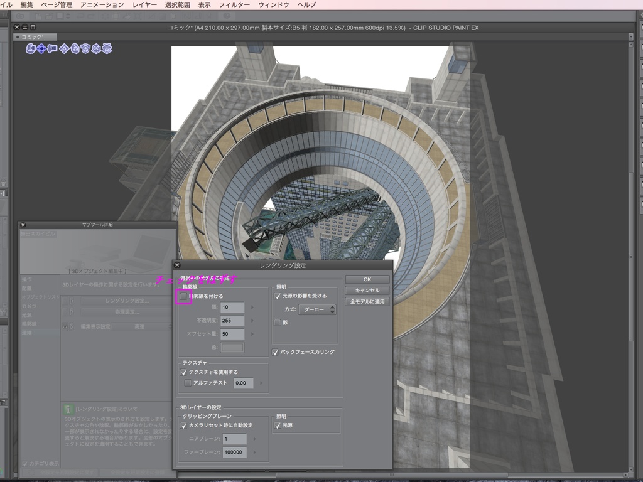Expand the 編集表示設定 disclosure arrow
Image resolution: width=643 pixels, height=482 pixels.
(72, 327)
